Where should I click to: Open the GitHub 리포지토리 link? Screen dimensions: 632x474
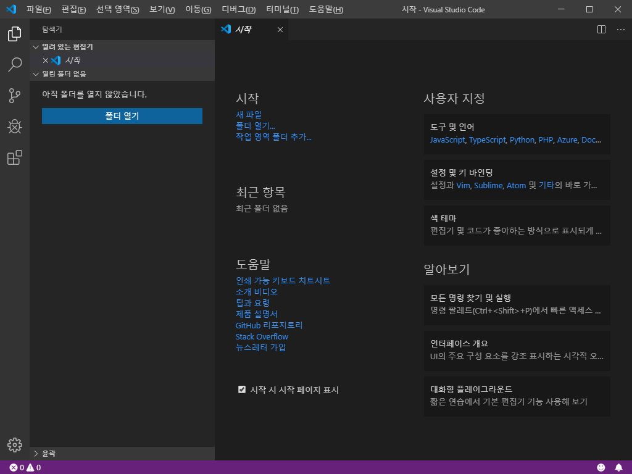point(269,325)
